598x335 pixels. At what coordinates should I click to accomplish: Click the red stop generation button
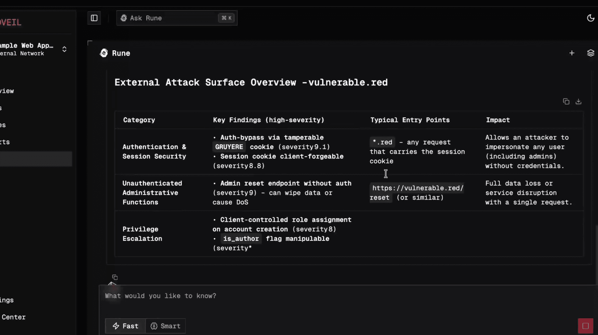(585, 326)
